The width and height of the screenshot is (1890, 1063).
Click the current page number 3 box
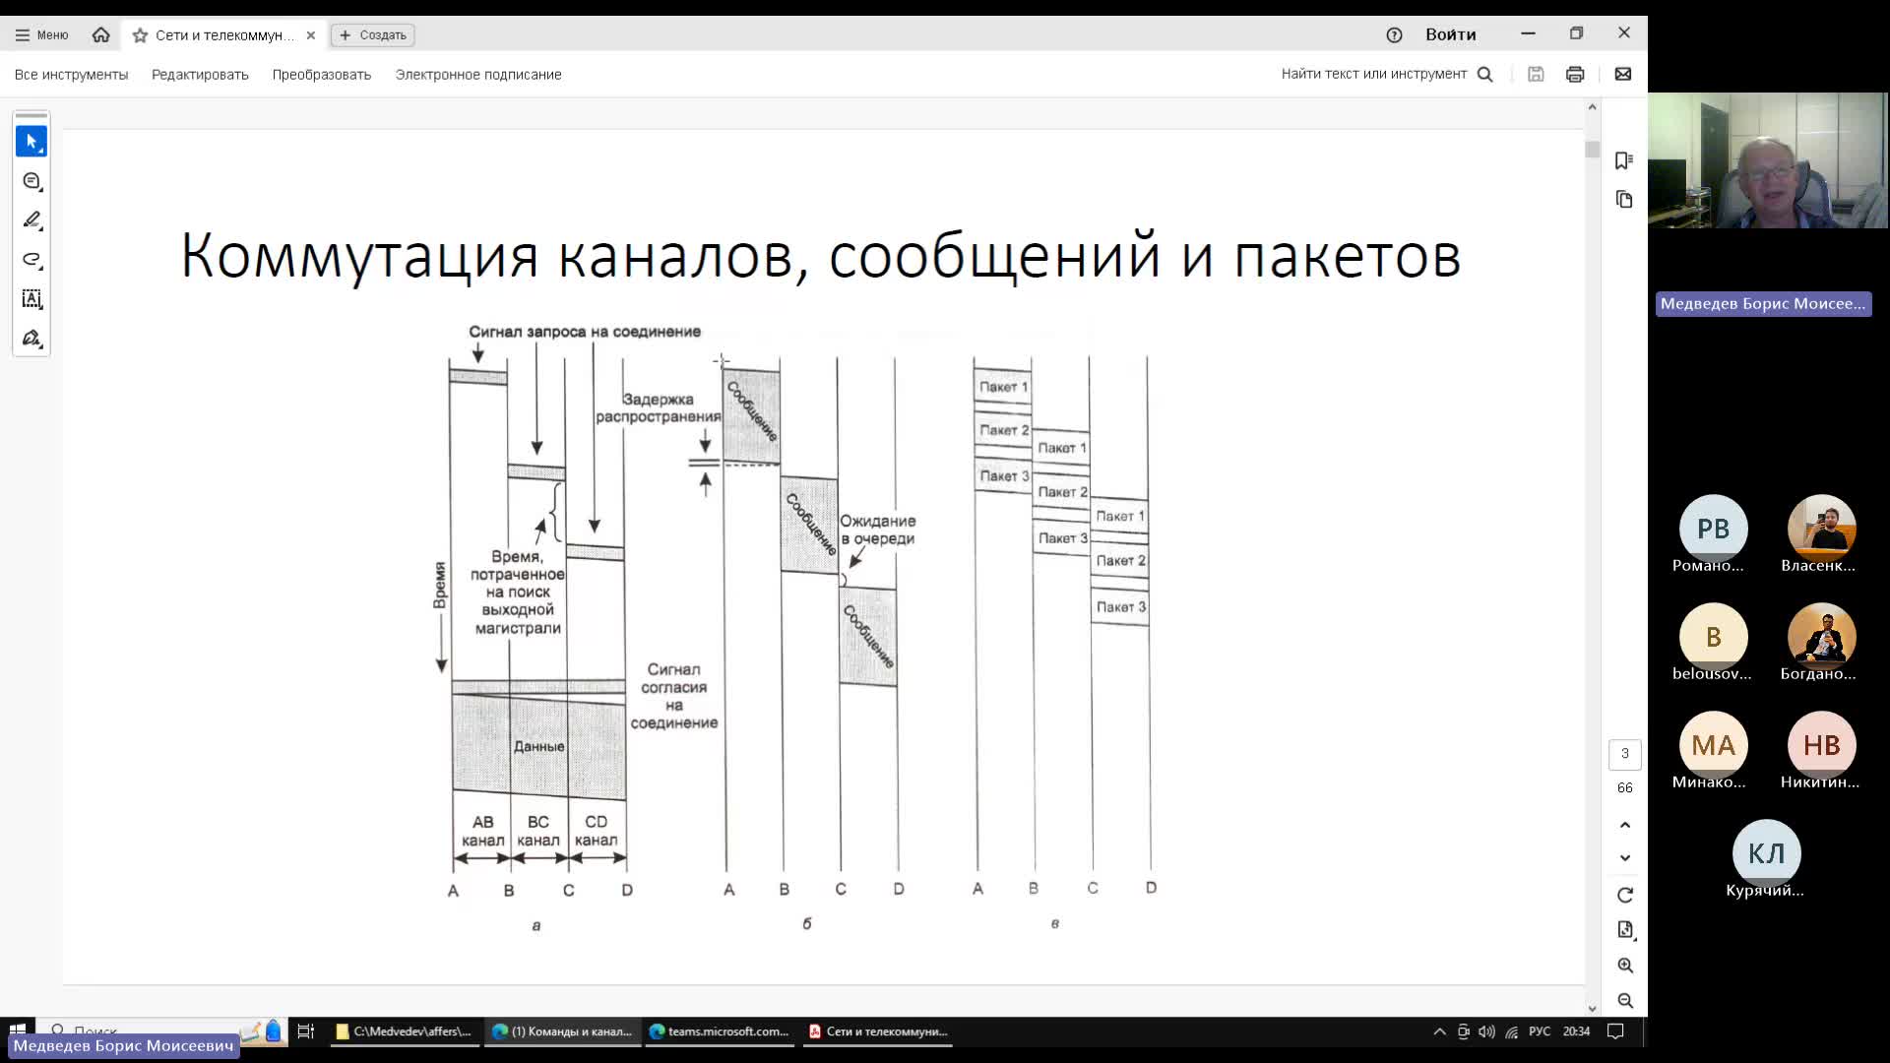click(x=1625, y=754)
